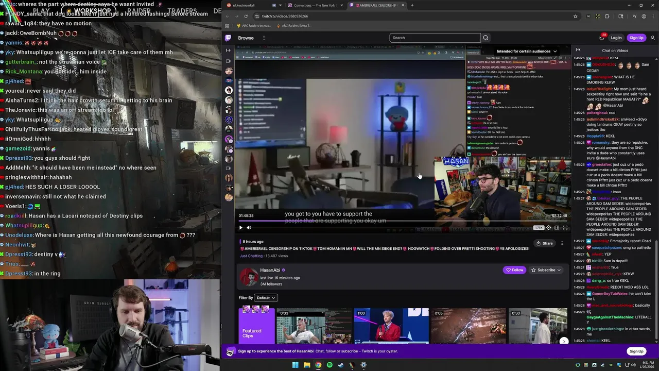Image resolution: width=659 pixels, height=371 pixels.
Task: Open the Just Chatting category link
Action: click(251, 256)
